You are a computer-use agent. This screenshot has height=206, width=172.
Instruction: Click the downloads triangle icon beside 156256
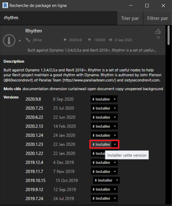tap(89, 40)
